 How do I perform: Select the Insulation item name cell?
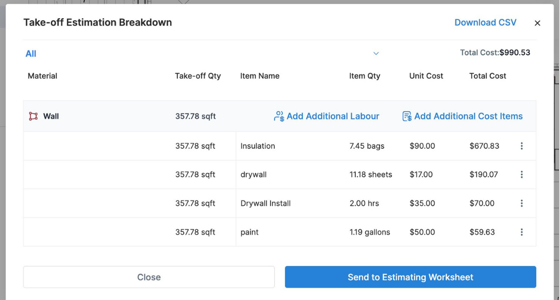258,146
